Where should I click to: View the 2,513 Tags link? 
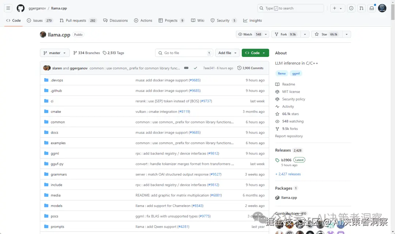pos(113,53)
